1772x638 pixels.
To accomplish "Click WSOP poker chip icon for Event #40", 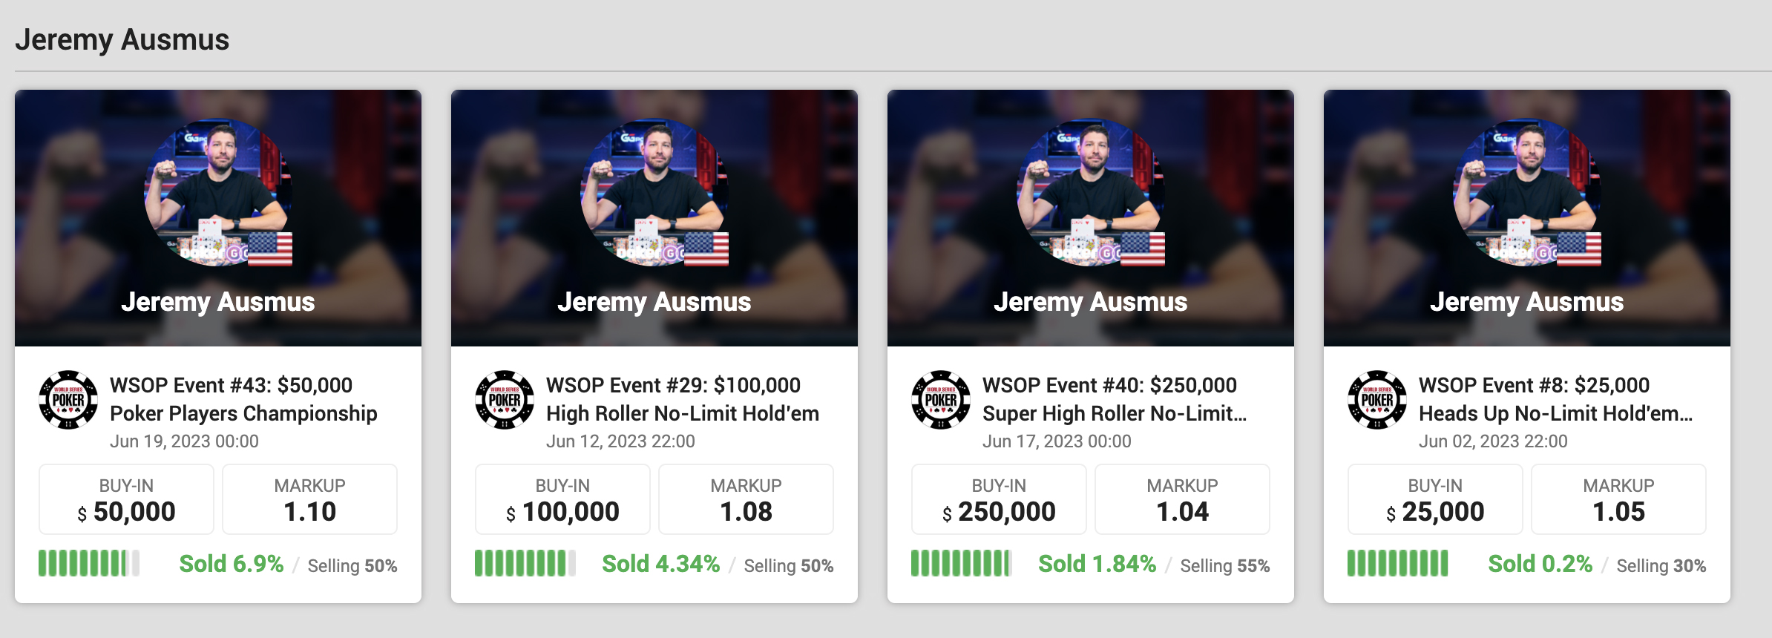I will (x=941, y=400).
